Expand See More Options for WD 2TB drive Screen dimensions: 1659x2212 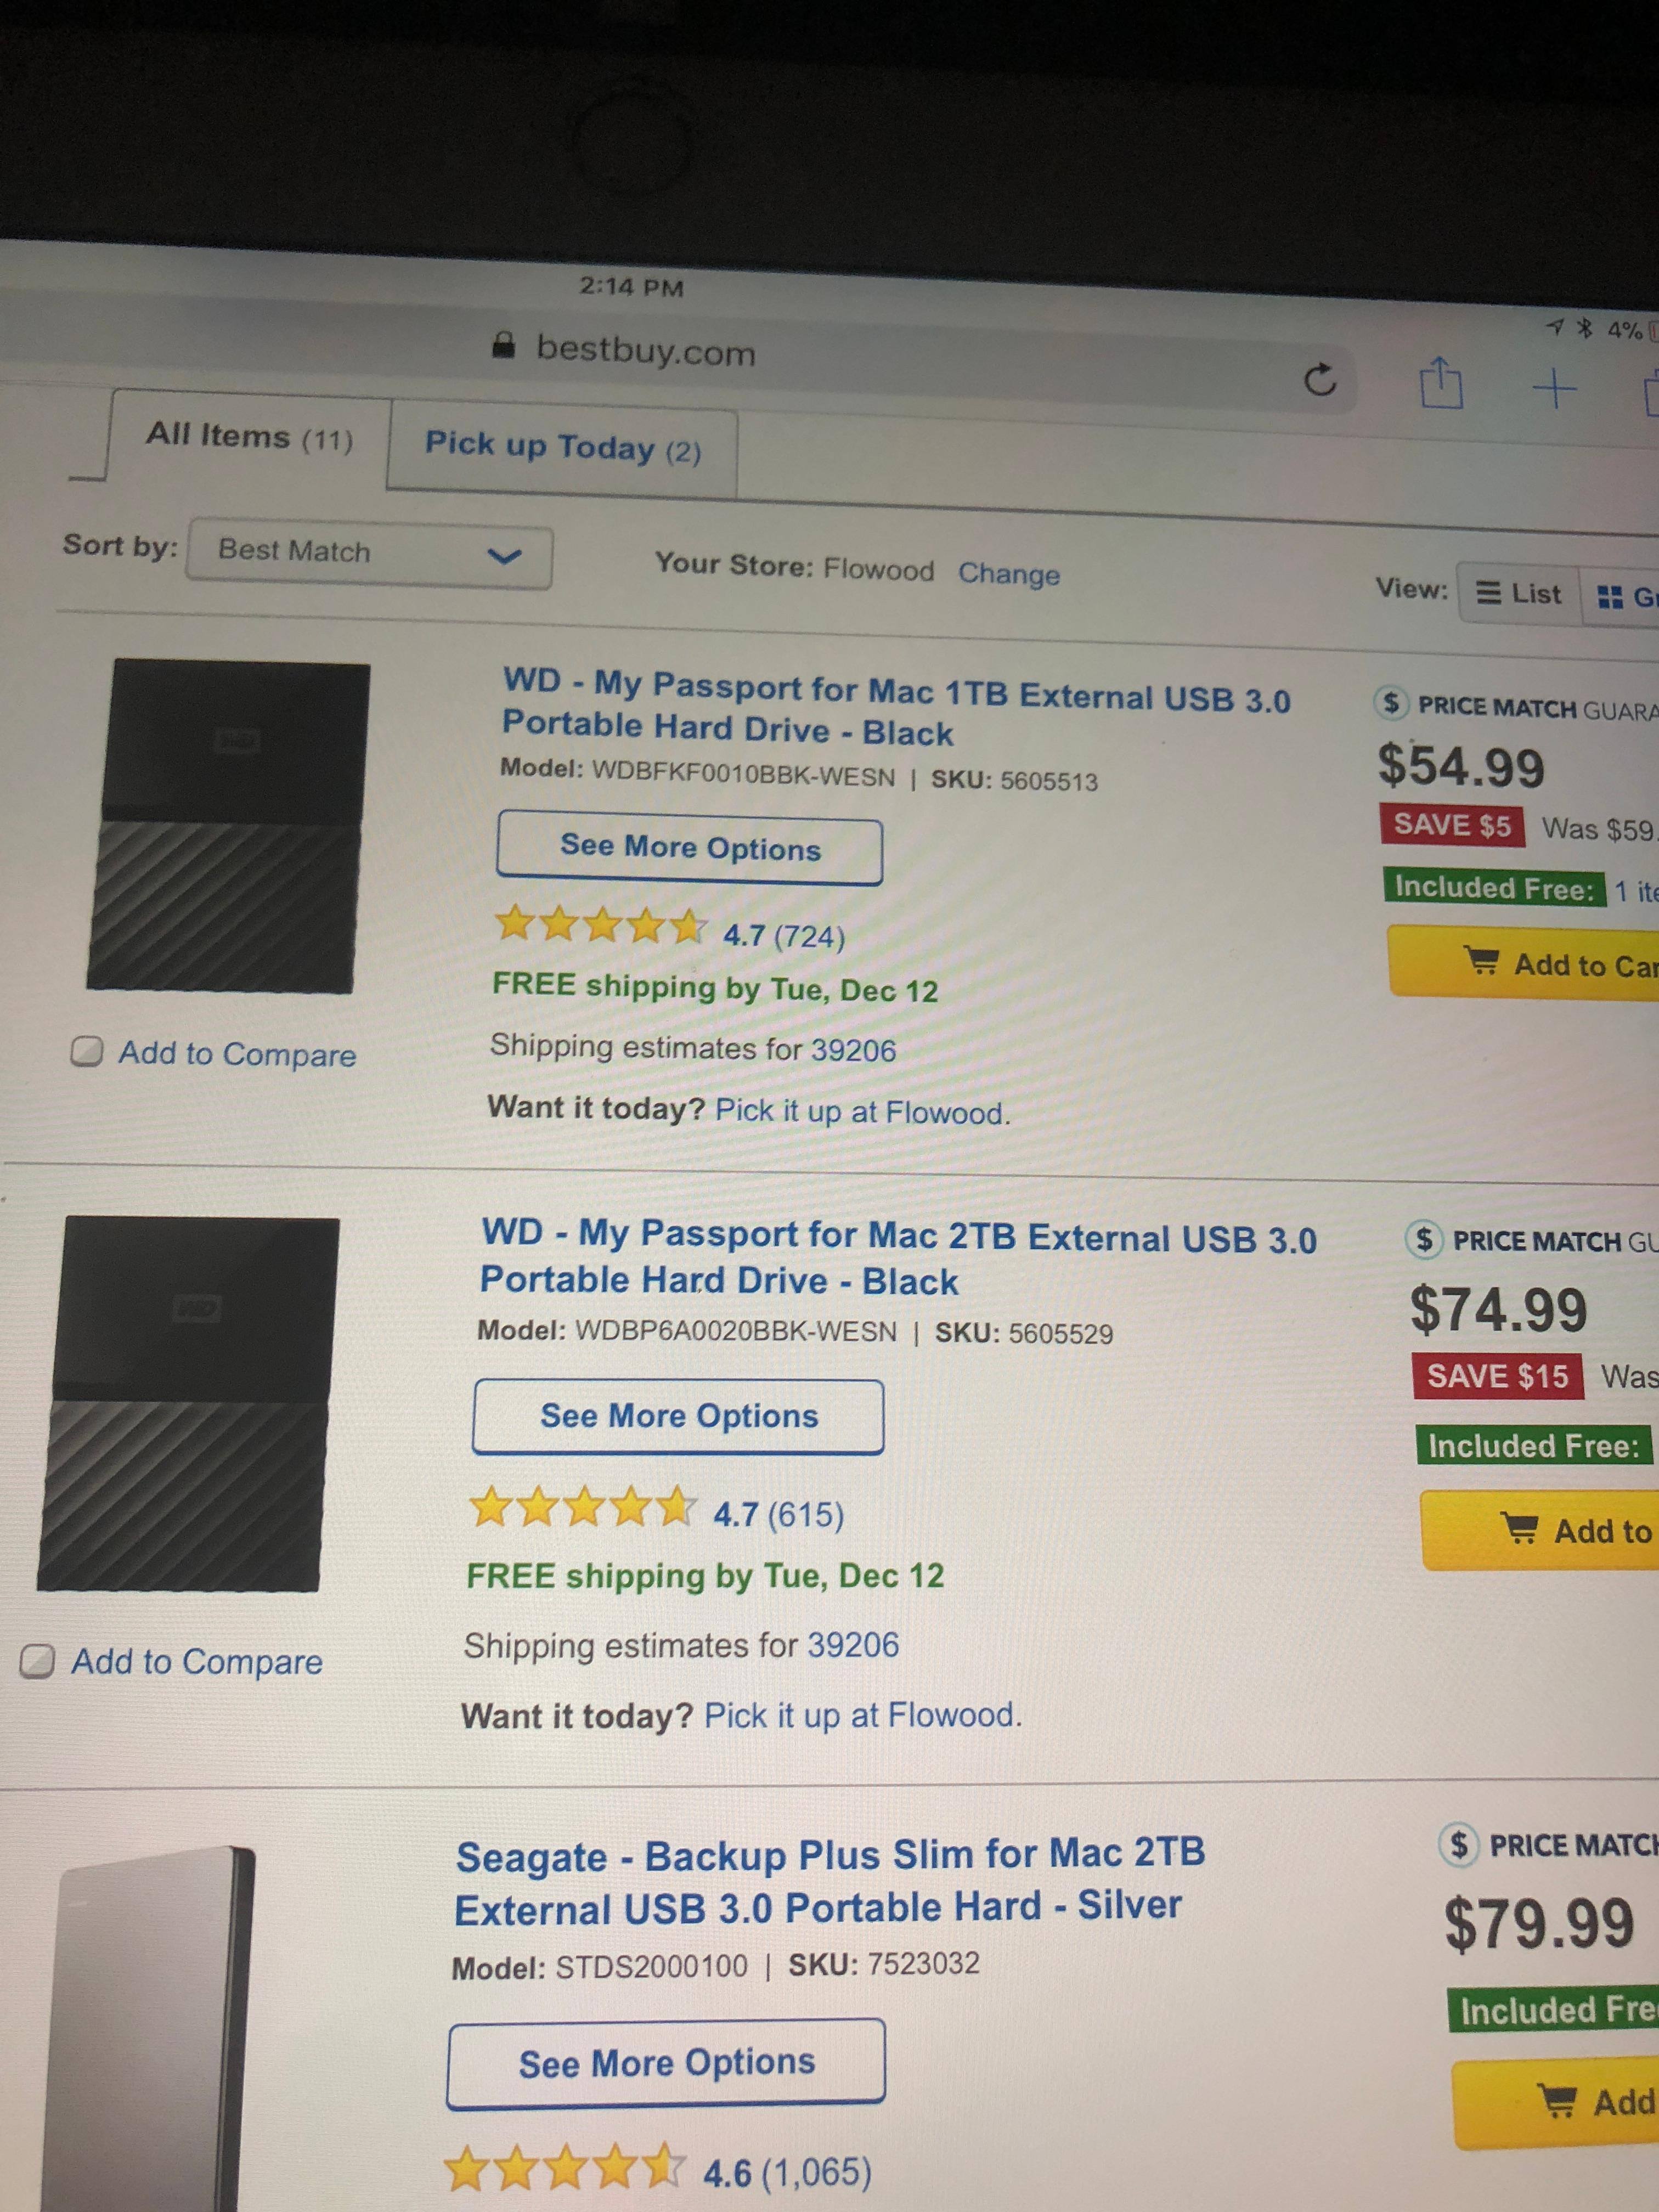tap(678, 1416)
